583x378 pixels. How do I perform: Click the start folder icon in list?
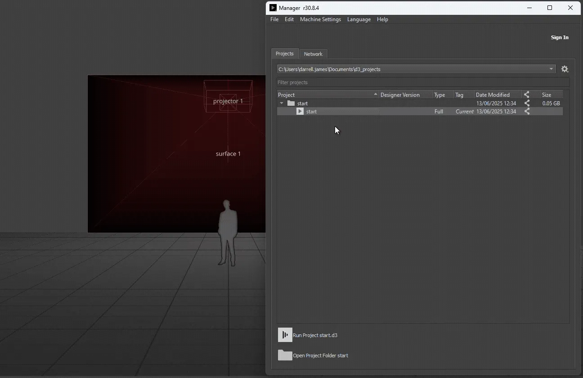click(x=291, y=103)
